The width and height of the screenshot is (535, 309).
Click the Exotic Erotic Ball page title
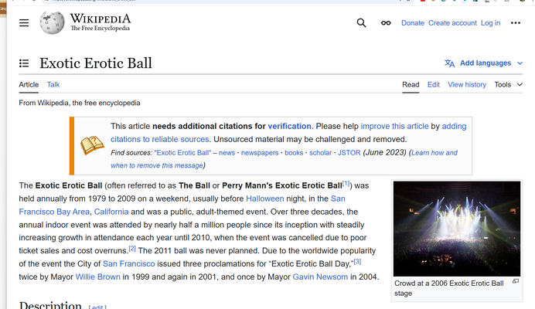click(x=96, y=63)
